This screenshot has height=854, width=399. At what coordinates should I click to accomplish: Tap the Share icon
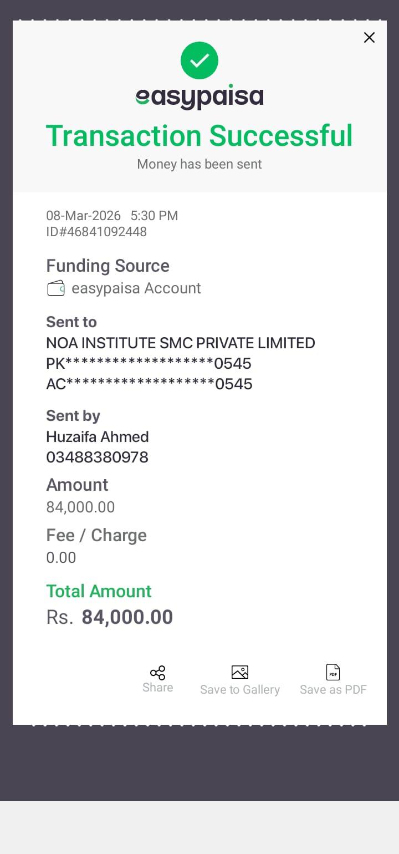tap(157, 673)
